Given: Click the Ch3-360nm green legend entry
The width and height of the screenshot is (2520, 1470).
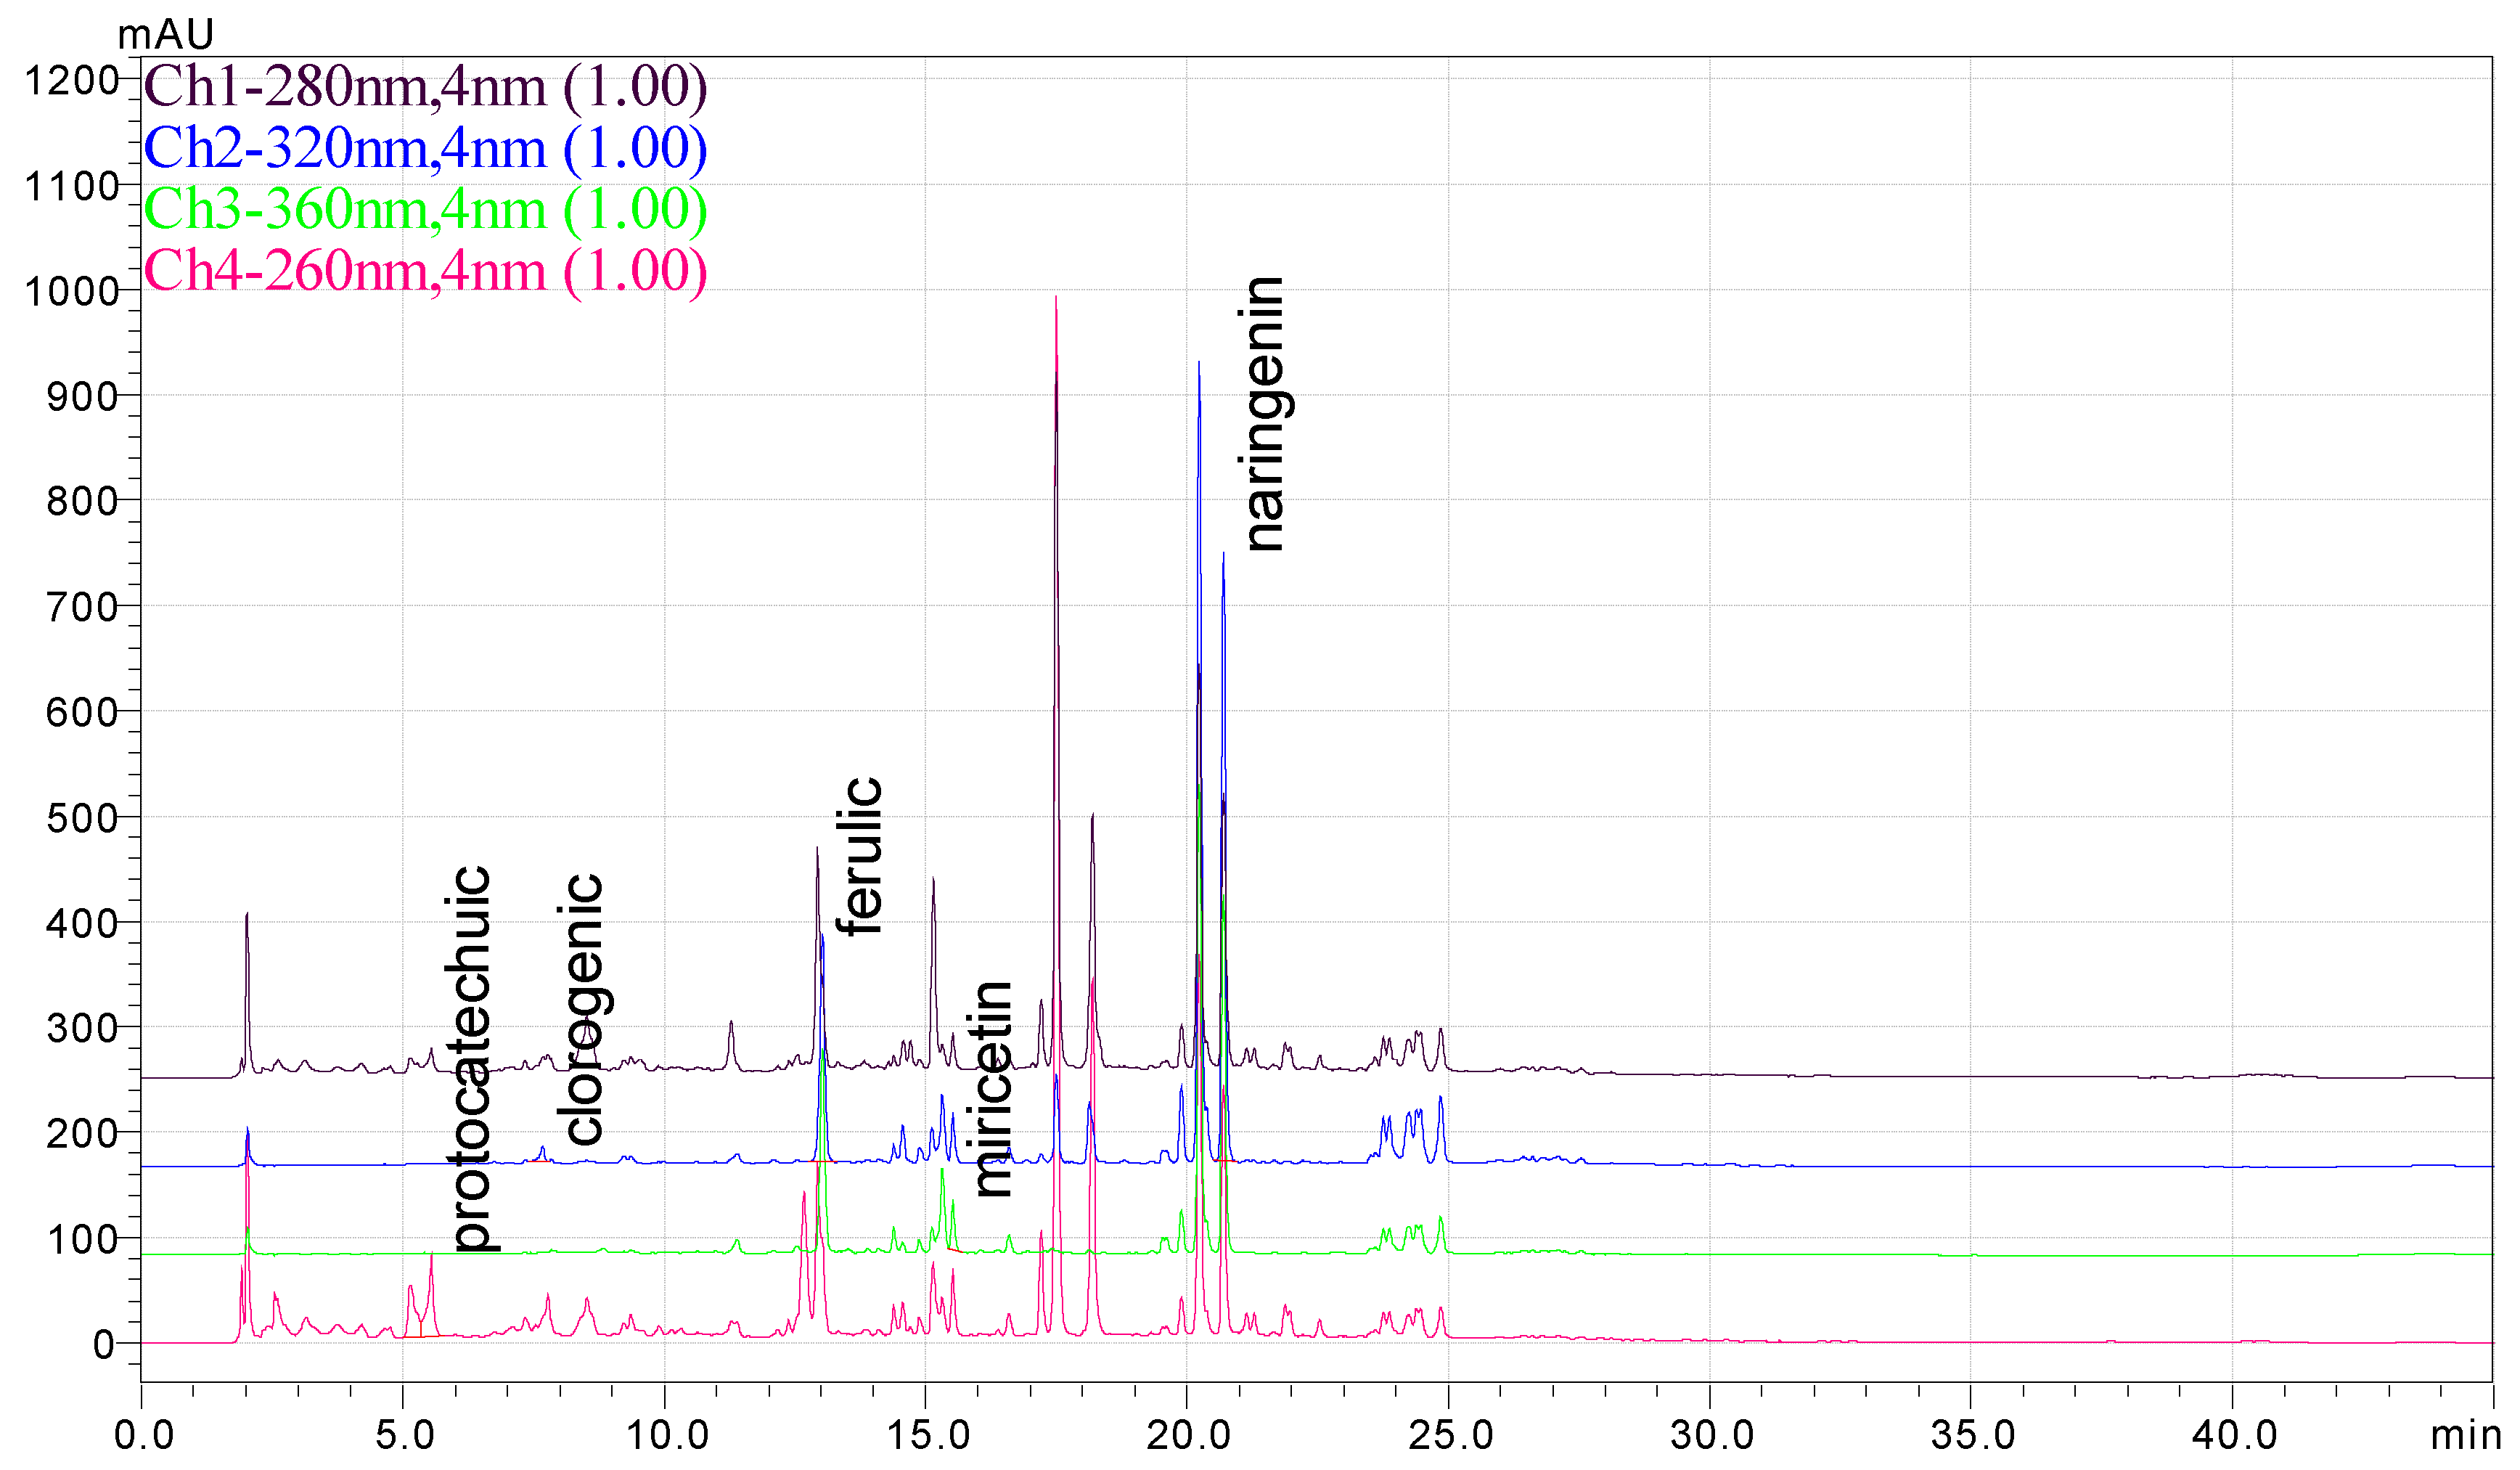Looking at the screenshot, I should pos(425,210).
